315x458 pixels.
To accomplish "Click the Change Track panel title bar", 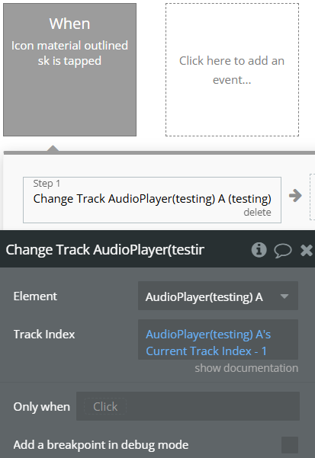I will tap(157, 249).
